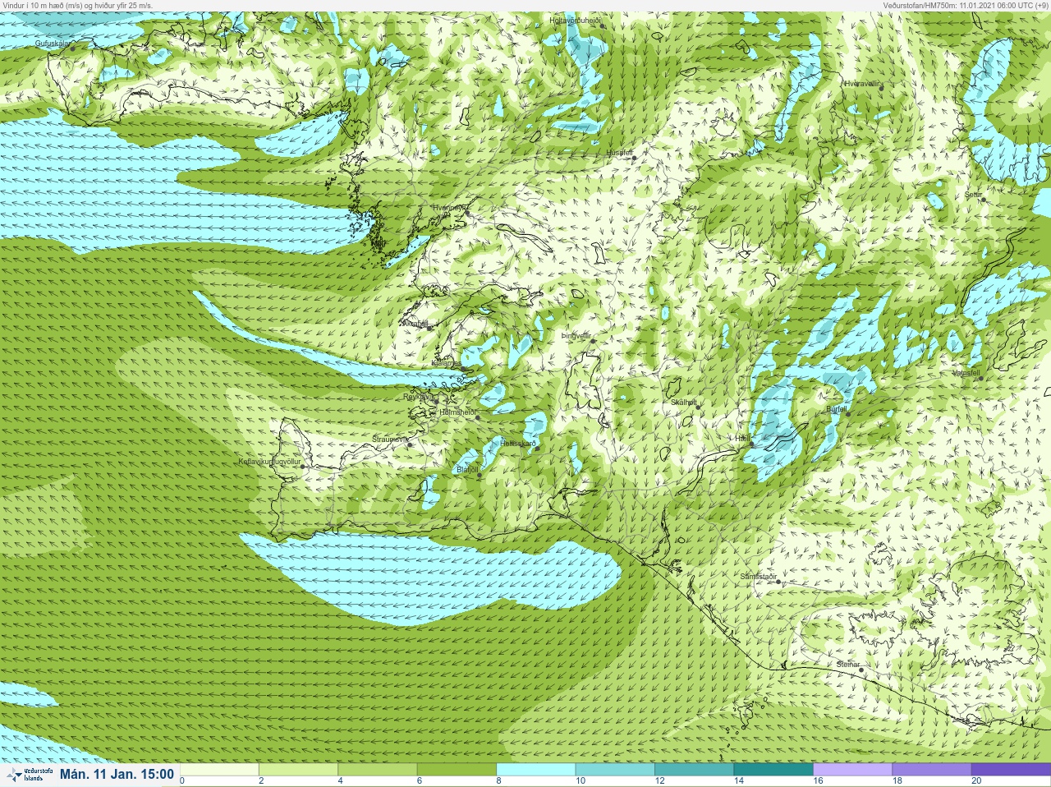The height and width of the screenshot is (787, 1051).
Task: Click the Skálholt station label
Action: coord(684,403)
